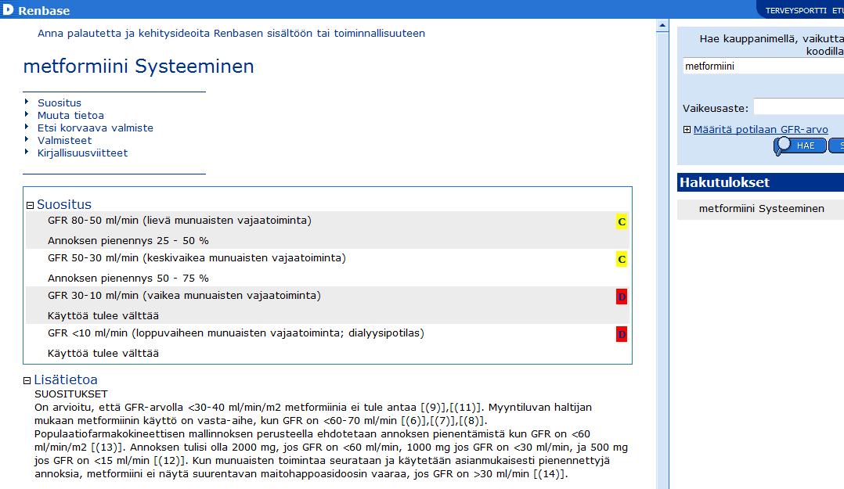Screen dimensions: 844x489
Task: Click the Suositus section heading
Action: (x=64, y=204)
